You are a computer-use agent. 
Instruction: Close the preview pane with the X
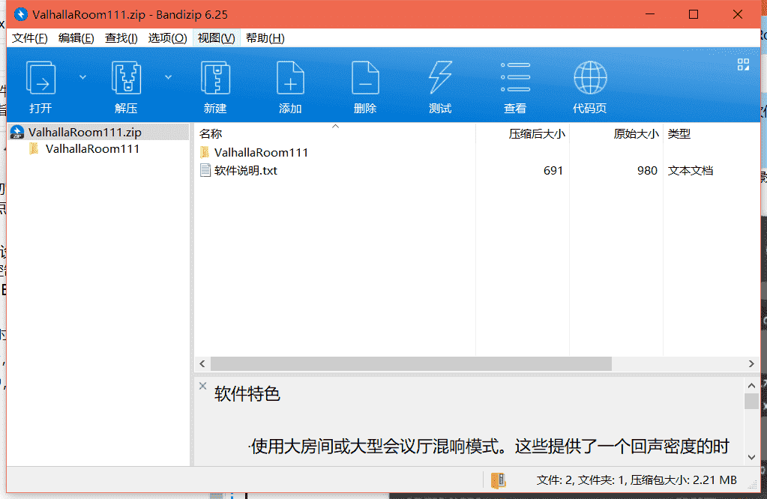coord(203,386)
